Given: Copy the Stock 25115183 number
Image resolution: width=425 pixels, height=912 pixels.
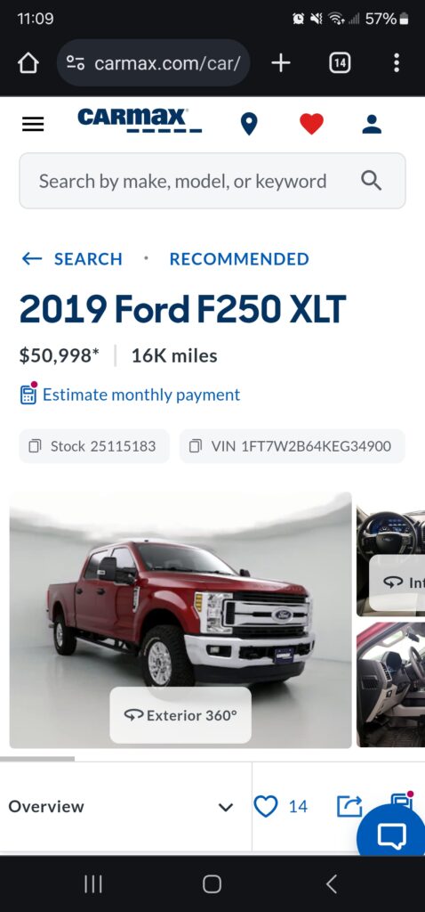Looking at the screenshot, I should [x=94, y=446].
